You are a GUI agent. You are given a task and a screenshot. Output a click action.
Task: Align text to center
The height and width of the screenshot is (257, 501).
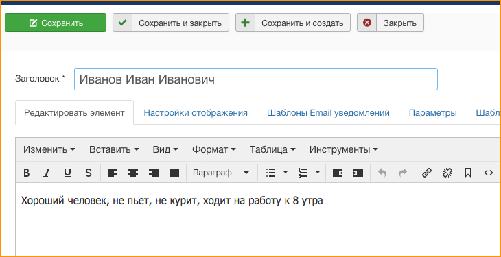133,173
